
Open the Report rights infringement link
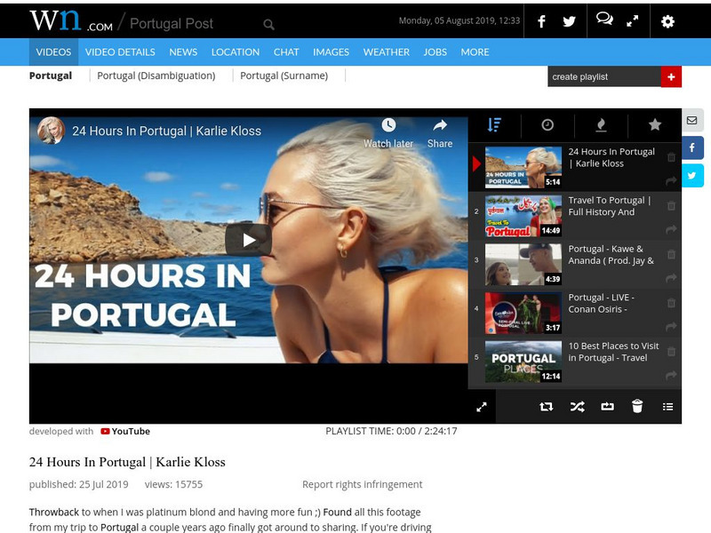[363, 484]
